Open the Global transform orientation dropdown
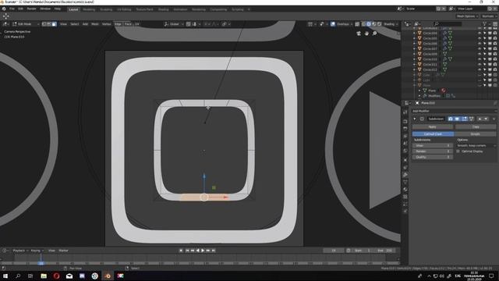The width and height of the screenshot is (499, 281). point(174,24)
